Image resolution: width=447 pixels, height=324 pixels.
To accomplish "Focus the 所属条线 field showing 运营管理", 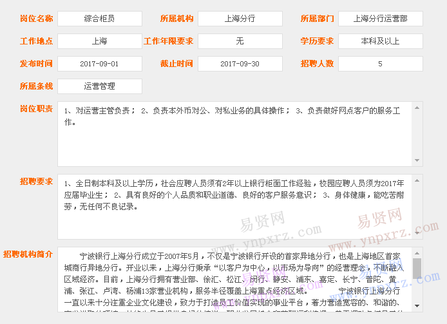I will [99, 86].
